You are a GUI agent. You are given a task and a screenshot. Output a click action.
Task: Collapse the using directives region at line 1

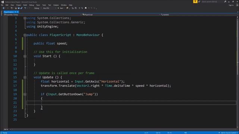tap(25, 18)
